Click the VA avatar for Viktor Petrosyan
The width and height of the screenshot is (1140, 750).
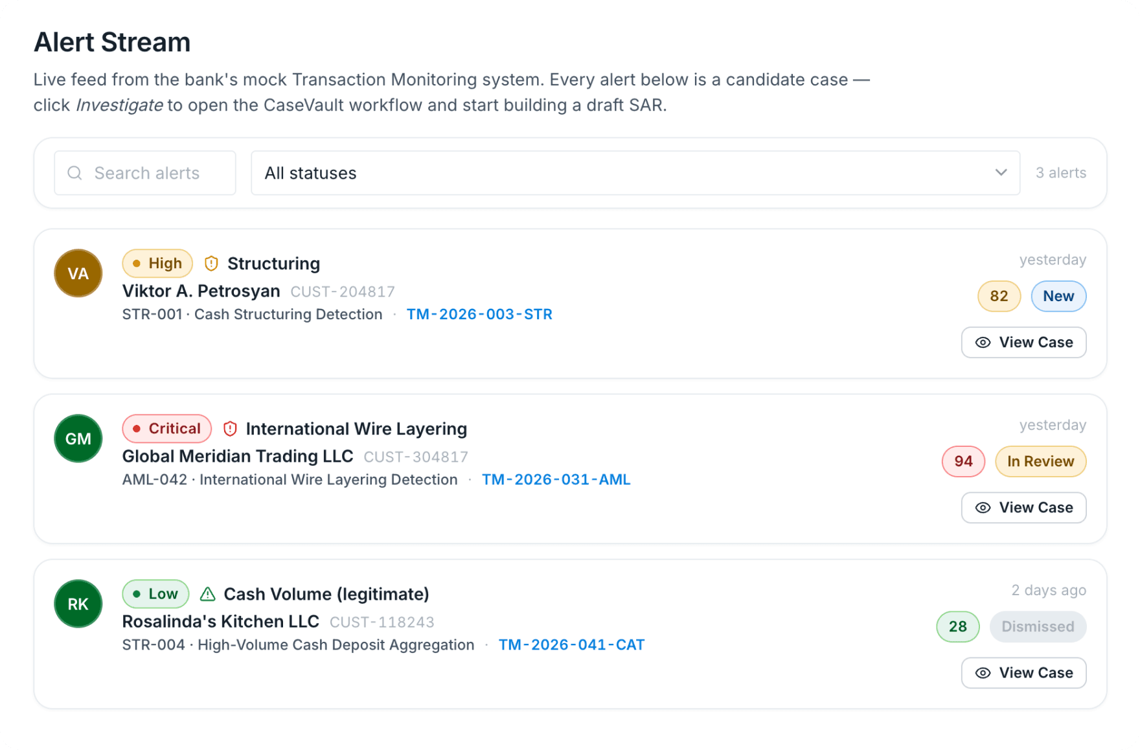(x=78, y=273)
